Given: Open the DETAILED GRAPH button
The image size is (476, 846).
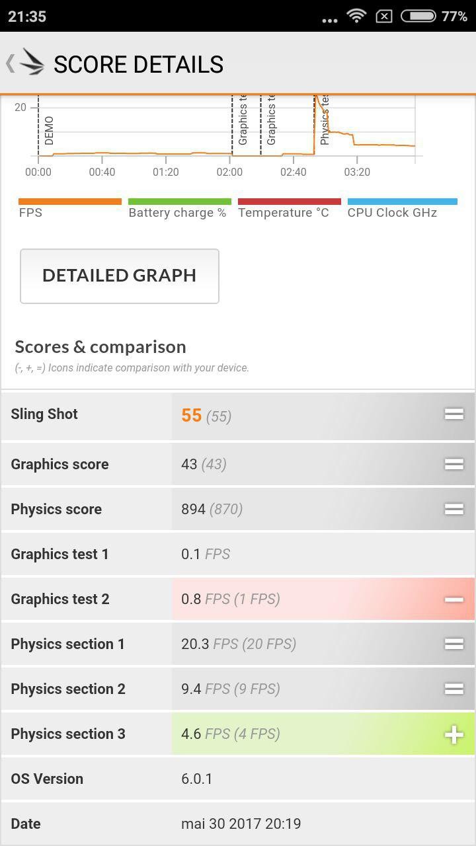Looking at the screenshot, I should (120, 276).
